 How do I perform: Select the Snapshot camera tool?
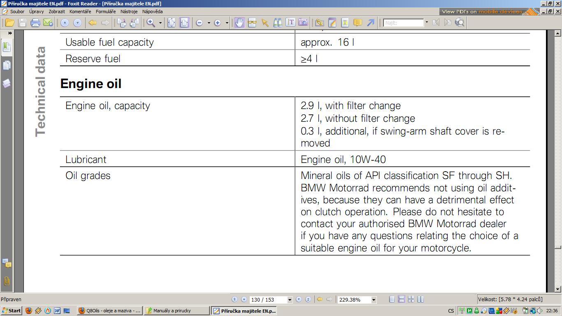303,23
